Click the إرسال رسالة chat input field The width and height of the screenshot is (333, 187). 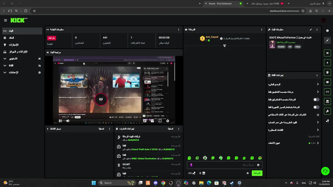coord(225,165)
